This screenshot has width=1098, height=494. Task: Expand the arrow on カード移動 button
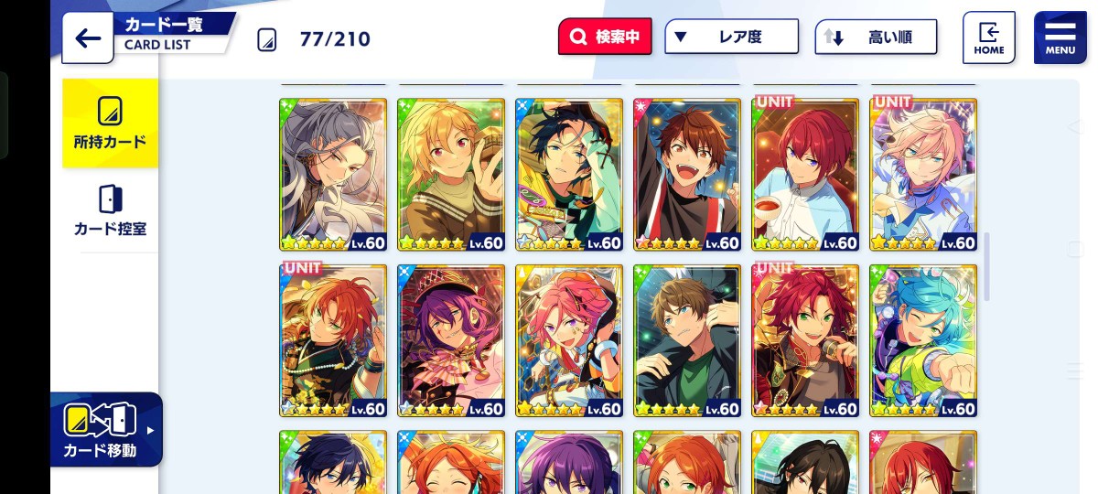click(x=150, y=430)
